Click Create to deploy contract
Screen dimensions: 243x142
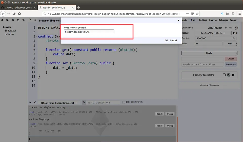click(x=231, y=59)
